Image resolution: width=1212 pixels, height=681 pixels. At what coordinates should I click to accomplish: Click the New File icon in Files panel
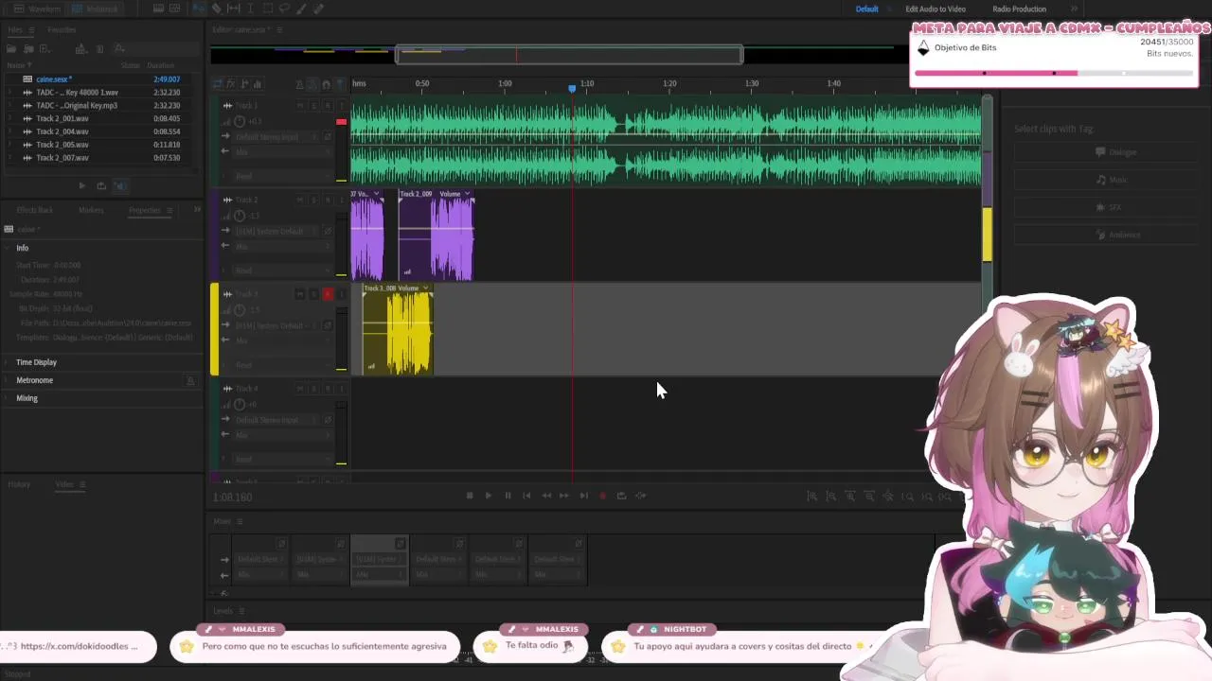coord(45,48)
